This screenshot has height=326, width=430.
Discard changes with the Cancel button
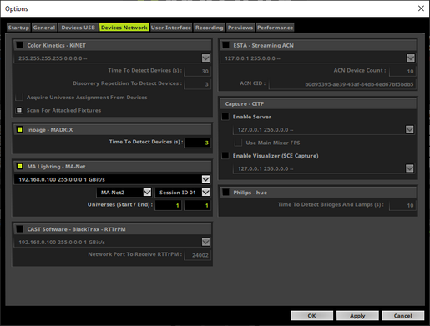(403, 316)
